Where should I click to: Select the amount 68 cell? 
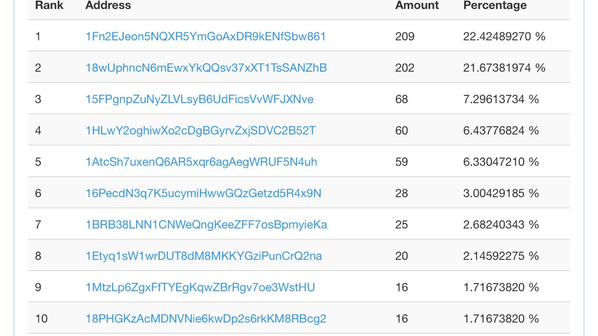401,99
